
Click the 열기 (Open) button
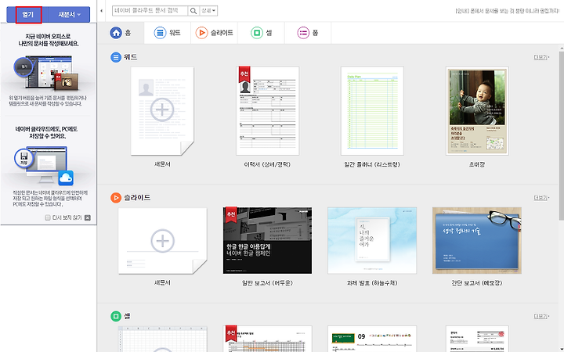27,15
